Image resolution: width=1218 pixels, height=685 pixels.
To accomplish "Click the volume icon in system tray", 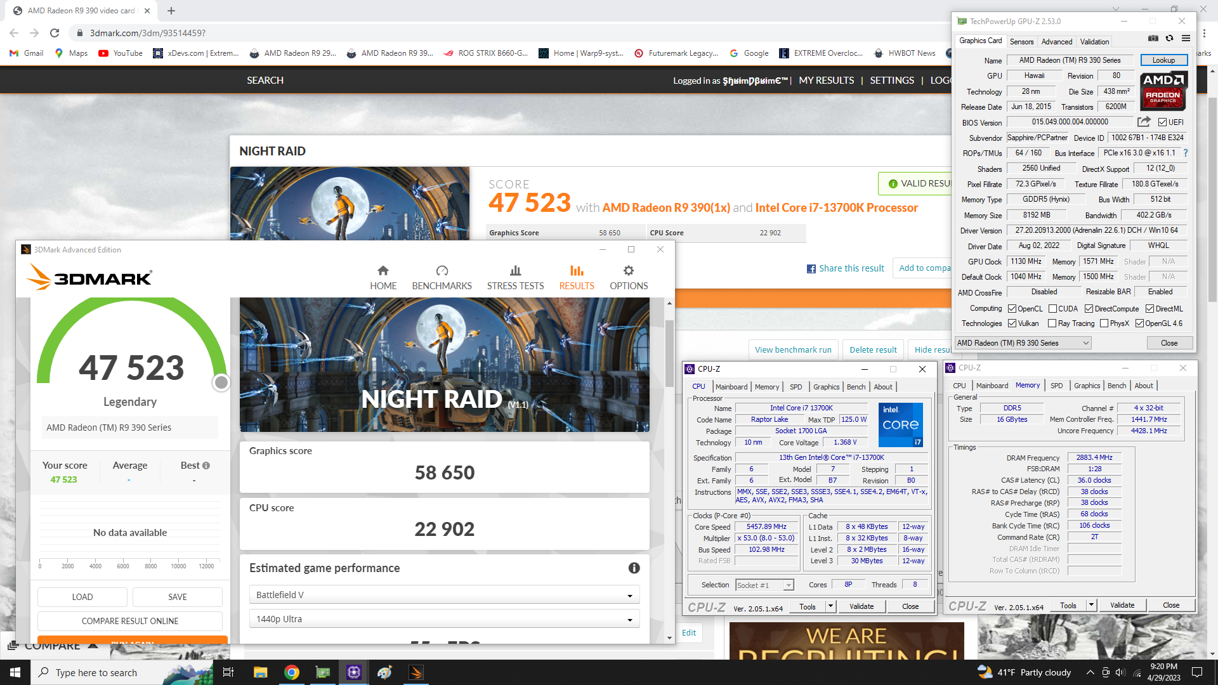I will pyautogui.click(x=1120, y=672).
